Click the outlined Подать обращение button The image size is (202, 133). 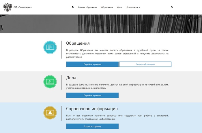click(145, 64)
